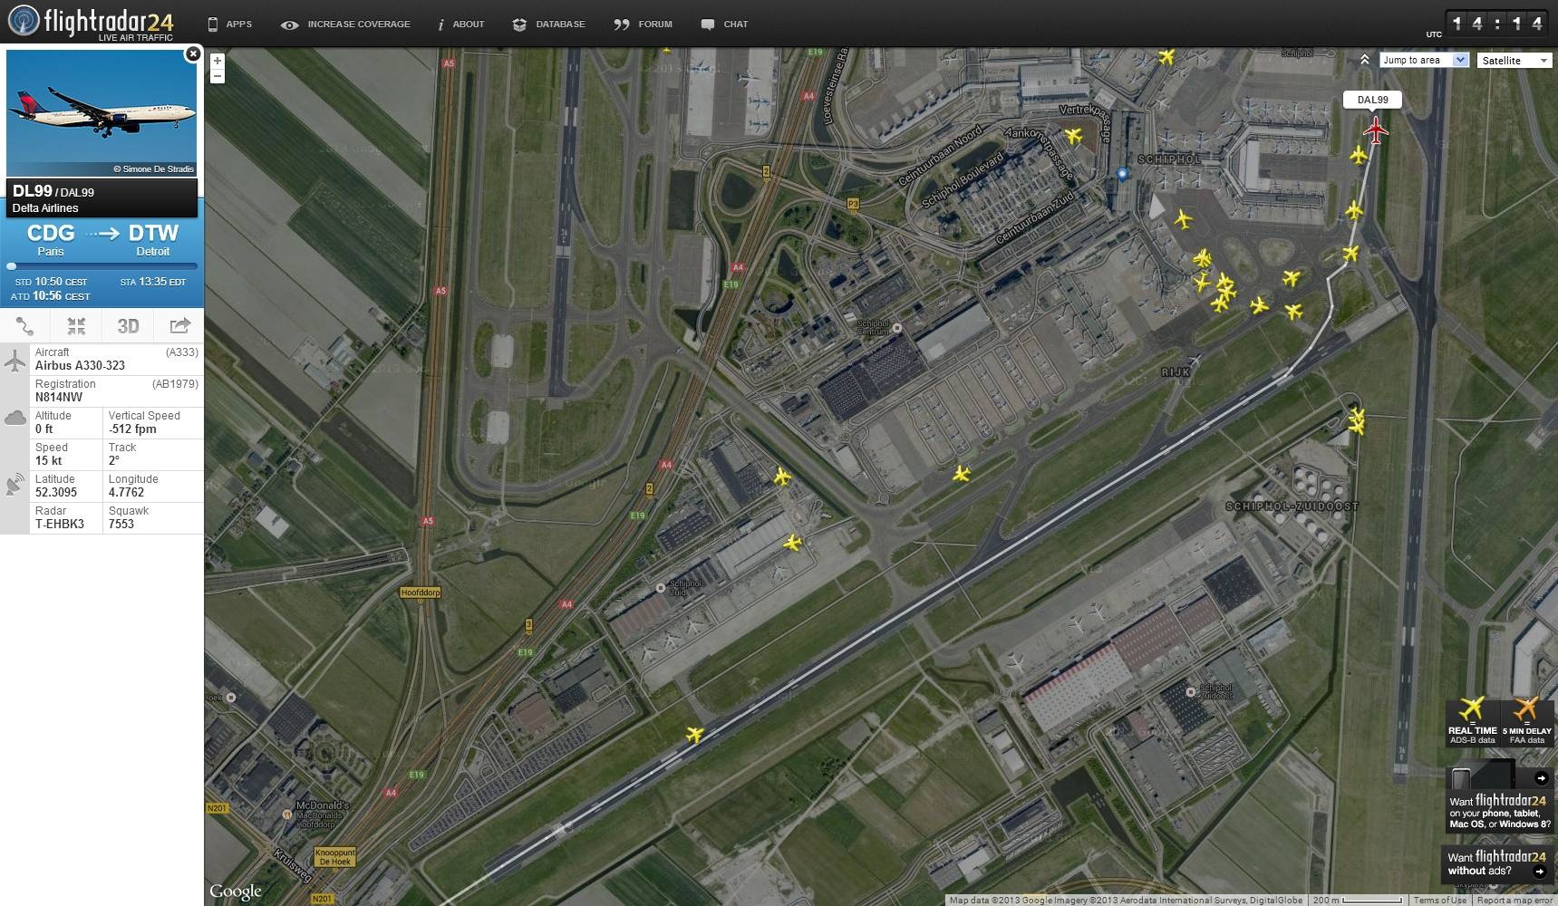The height and width of the screenshot is (906, 1558).
Task: Click the DL99 flight number heading
Action: click(32, 191)
